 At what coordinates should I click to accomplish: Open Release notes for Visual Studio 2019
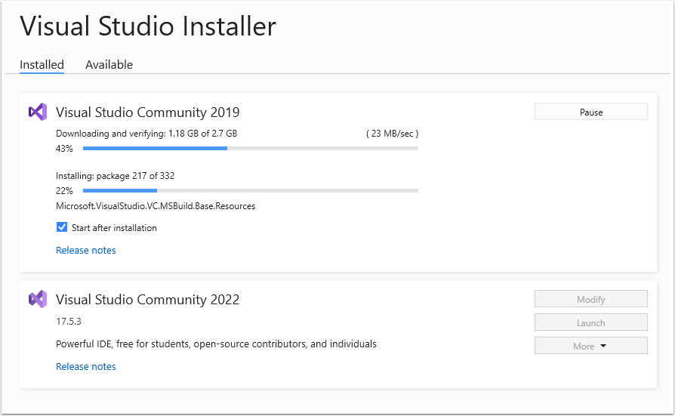click(x=85, y=250)
